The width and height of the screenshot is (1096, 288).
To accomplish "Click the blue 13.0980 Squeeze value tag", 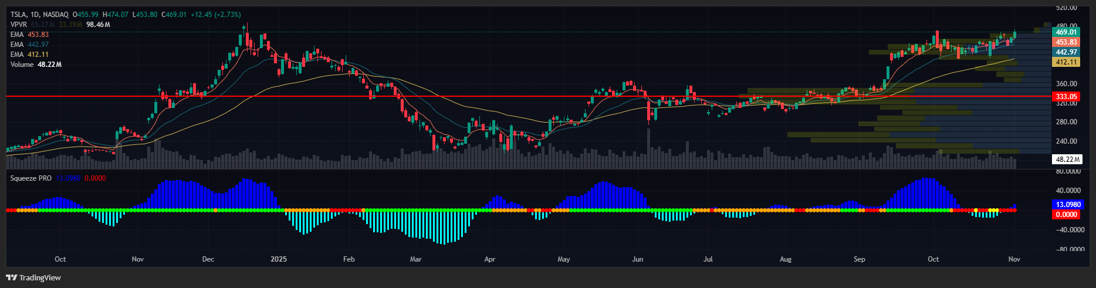I will (1067, 205).
